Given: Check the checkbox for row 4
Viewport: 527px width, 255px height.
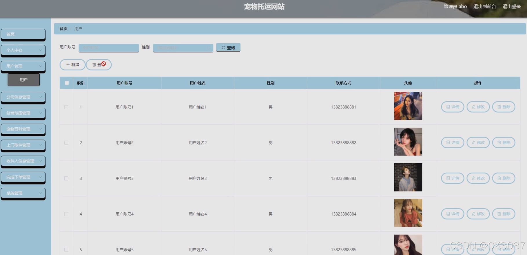Looking at the screenshot, I should [66, 214].
